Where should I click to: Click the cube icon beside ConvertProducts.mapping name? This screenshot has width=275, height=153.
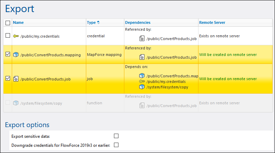16,55
